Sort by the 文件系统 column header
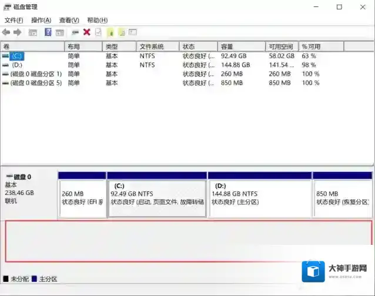This screenshot has height=296, width=375. 158,46
